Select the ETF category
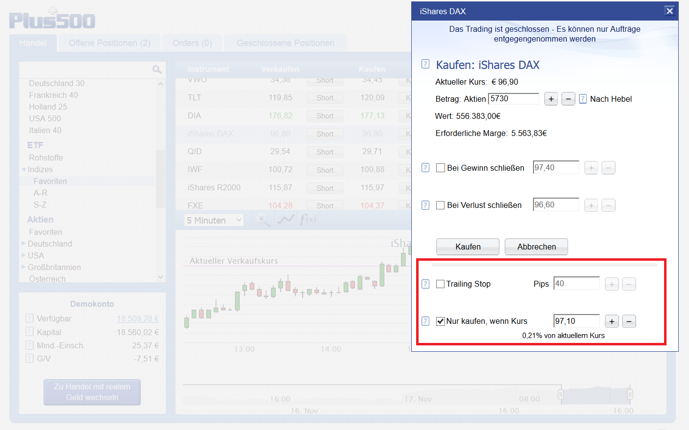Viewport: 689px width, 430px height. 35,145
